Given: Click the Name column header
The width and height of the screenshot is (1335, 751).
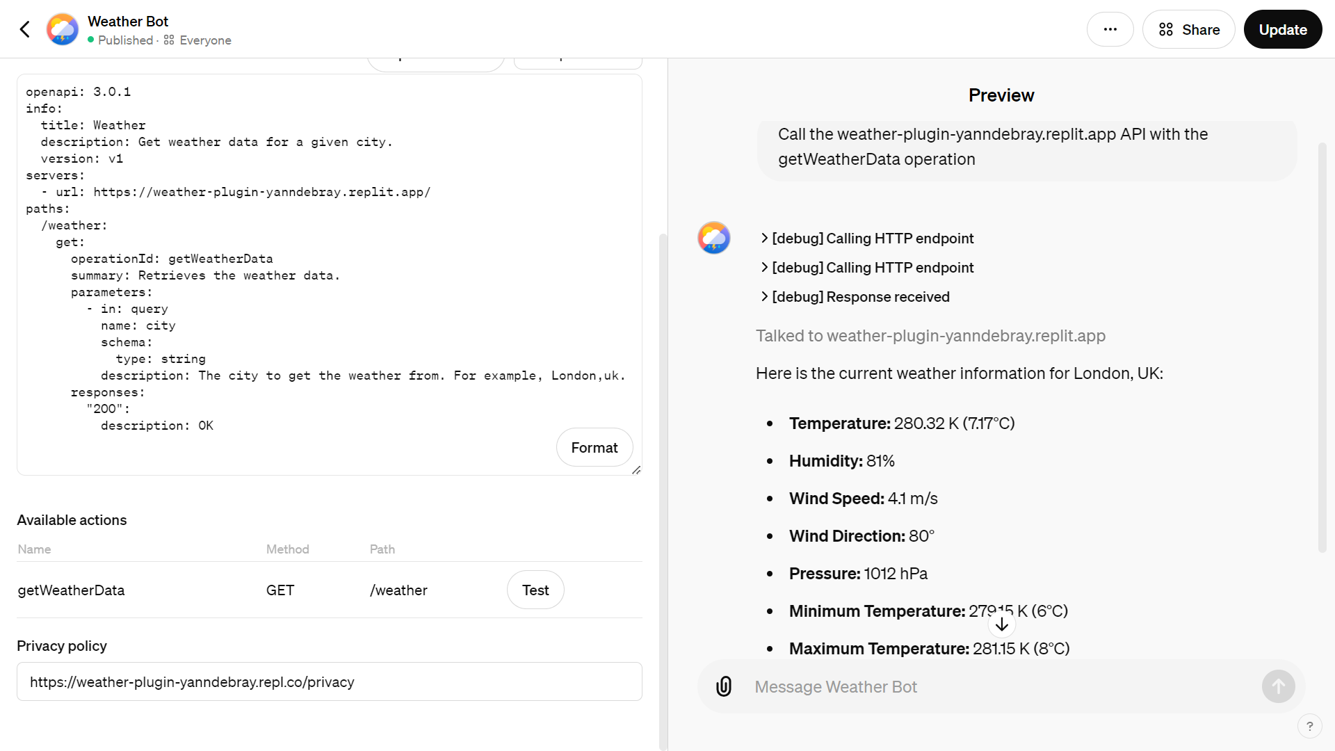Looking at the screenshot, I should click(x=34, y=549).
